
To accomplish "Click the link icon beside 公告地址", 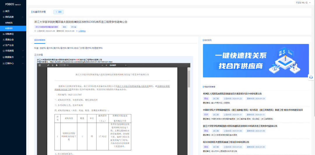I will (x=76, y=31).
